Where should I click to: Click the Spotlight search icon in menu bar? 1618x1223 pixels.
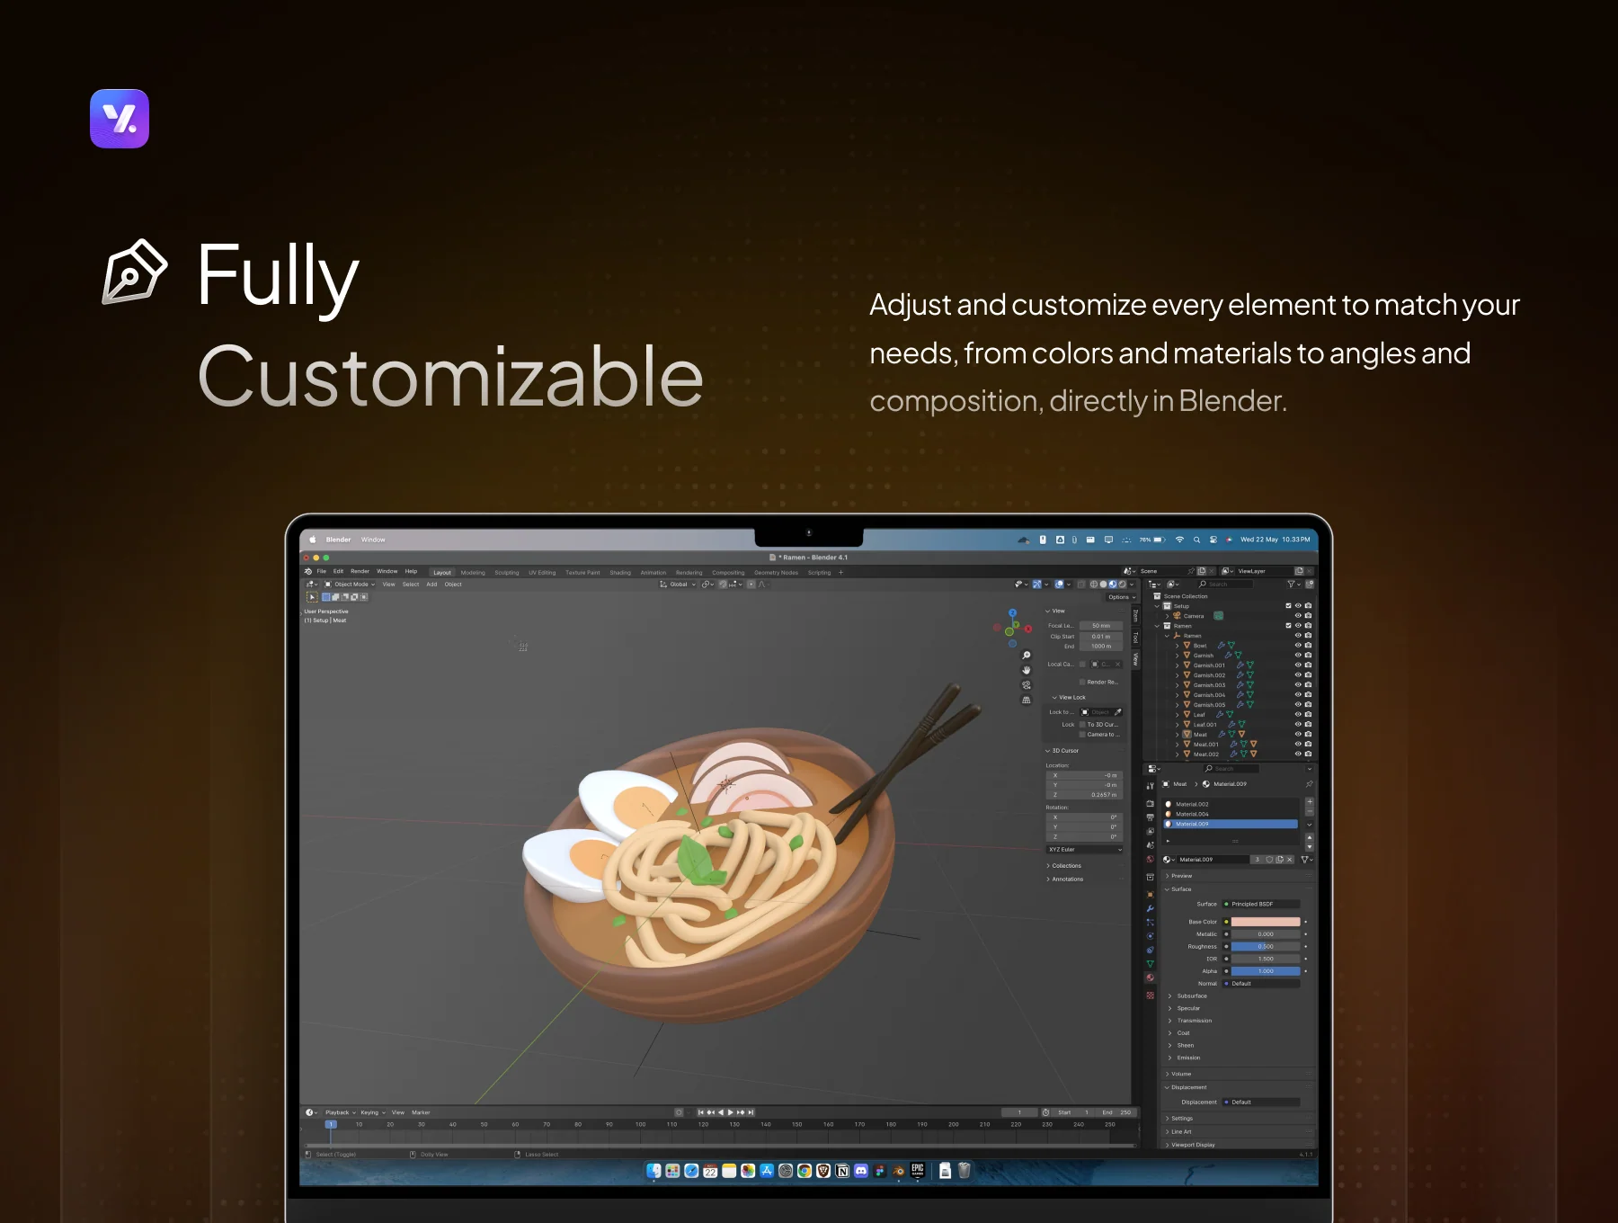[1196, 540]
